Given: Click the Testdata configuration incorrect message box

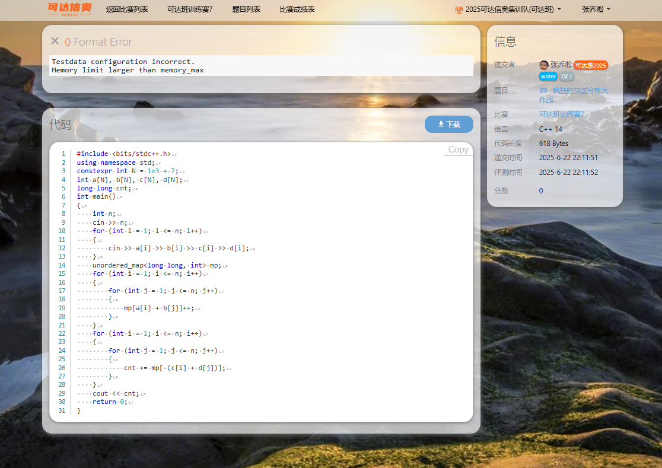Looking at the screenshot, I should (x=261, y=66).
